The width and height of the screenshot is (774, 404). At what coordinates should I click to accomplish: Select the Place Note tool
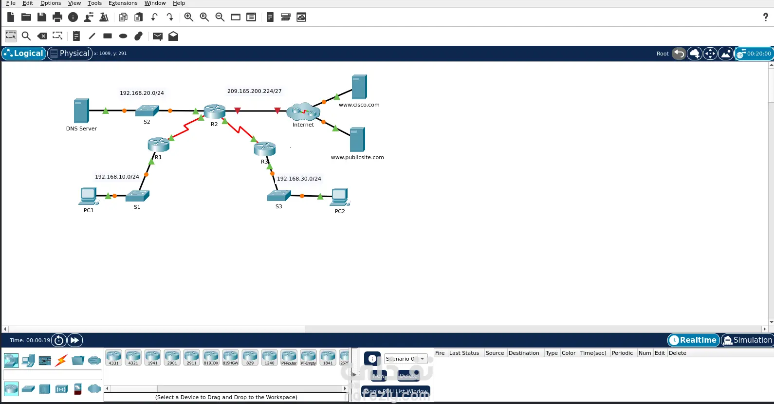[76, 36]
